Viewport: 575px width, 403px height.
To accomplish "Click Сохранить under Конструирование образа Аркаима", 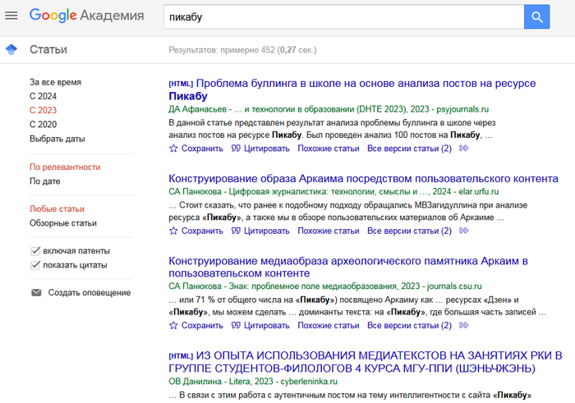I will click(202, 231).
